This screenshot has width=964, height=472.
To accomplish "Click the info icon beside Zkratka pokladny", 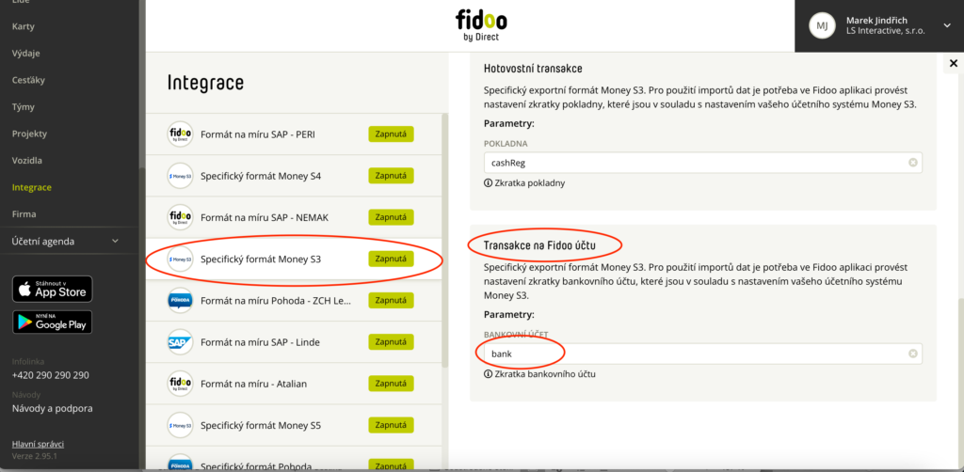I will [x=489, y=183].
